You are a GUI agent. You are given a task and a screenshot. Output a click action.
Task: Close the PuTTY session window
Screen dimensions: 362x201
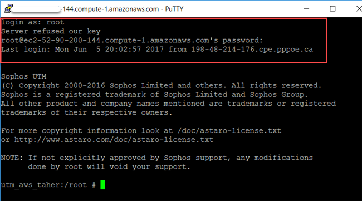(x=359, y=9)
